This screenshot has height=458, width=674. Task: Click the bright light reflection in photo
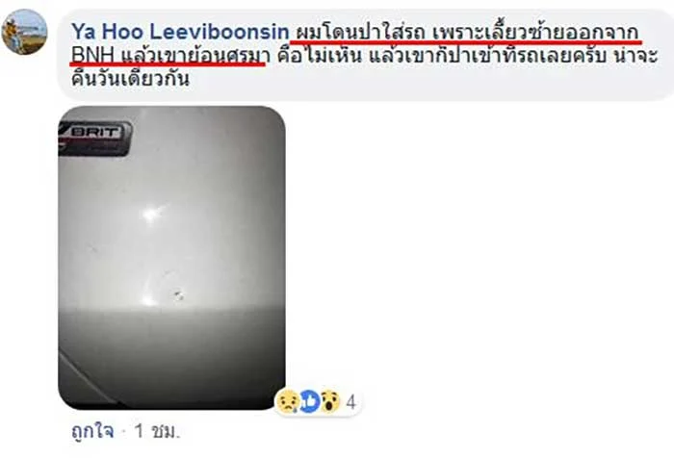click(x=150, y=214)
